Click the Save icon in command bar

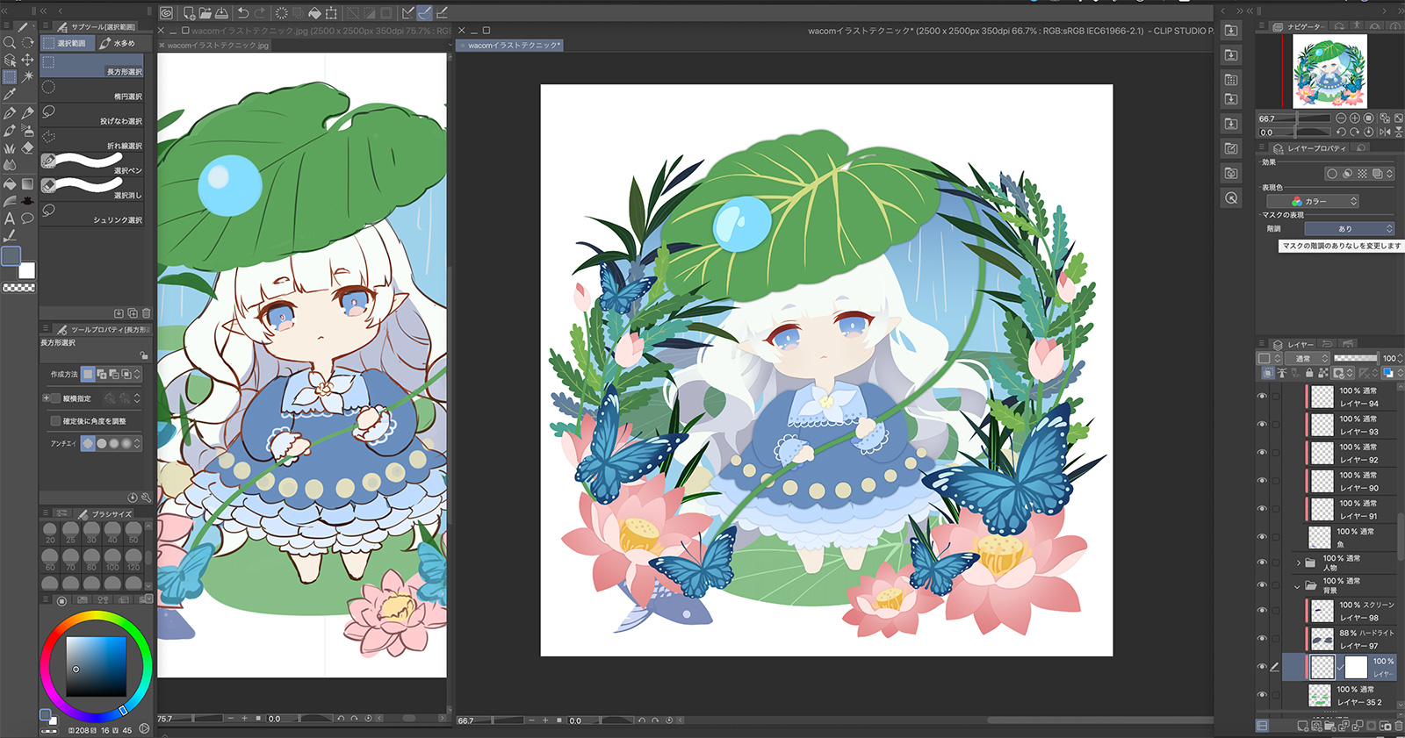[221, 13]
